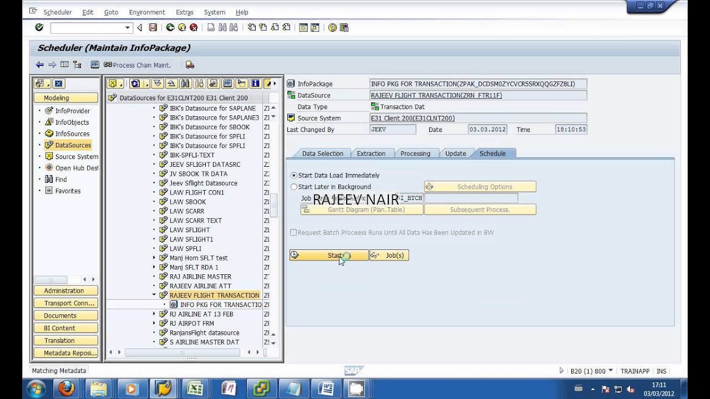Click the Refresh icon in tree toolbar

(x=135, y=84)
